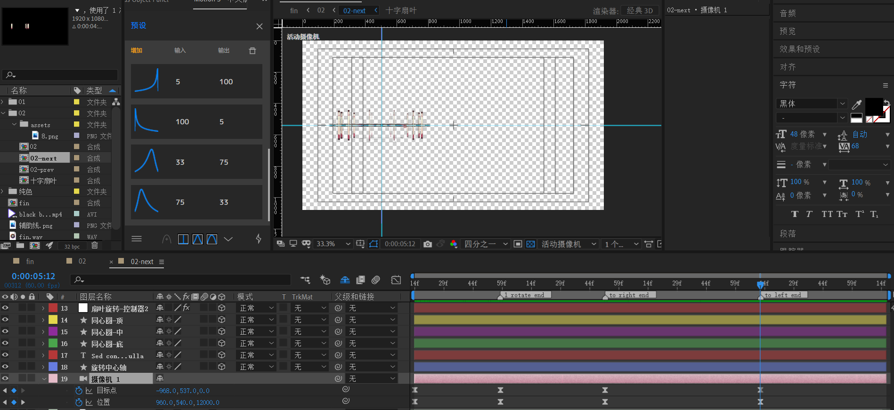Open the 02-next timeline panel menu
894x410 pixels.
(162, 262)
